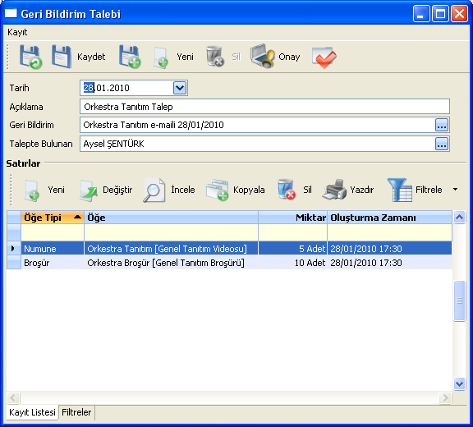The image size is (473, 427).
Task: Click the Kaydet floppy disk icon
Action: [x=62, y=57]
